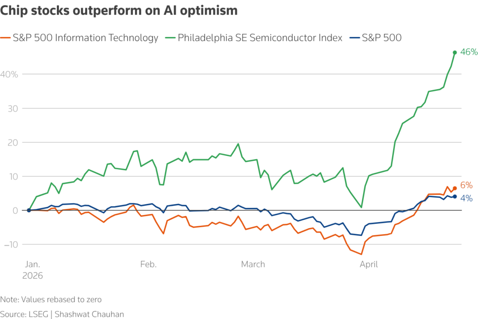
Task: Select the Philadelphia SE Semiconductor Index legend label
Action: [x=260, y=38]
